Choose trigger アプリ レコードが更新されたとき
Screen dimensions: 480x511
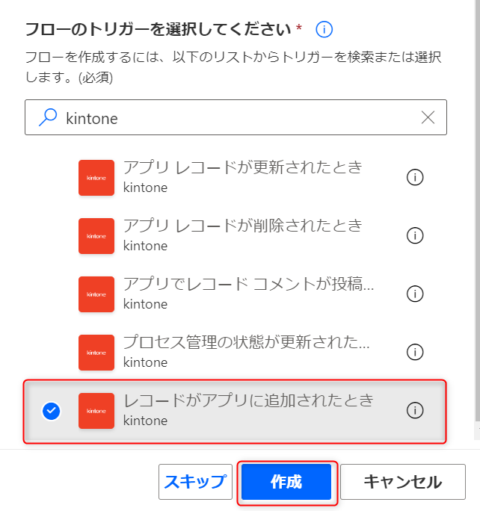coord(242,167)
